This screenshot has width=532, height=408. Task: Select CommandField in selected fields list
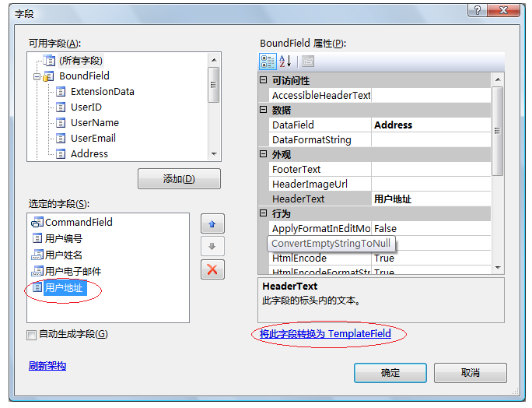79,222
